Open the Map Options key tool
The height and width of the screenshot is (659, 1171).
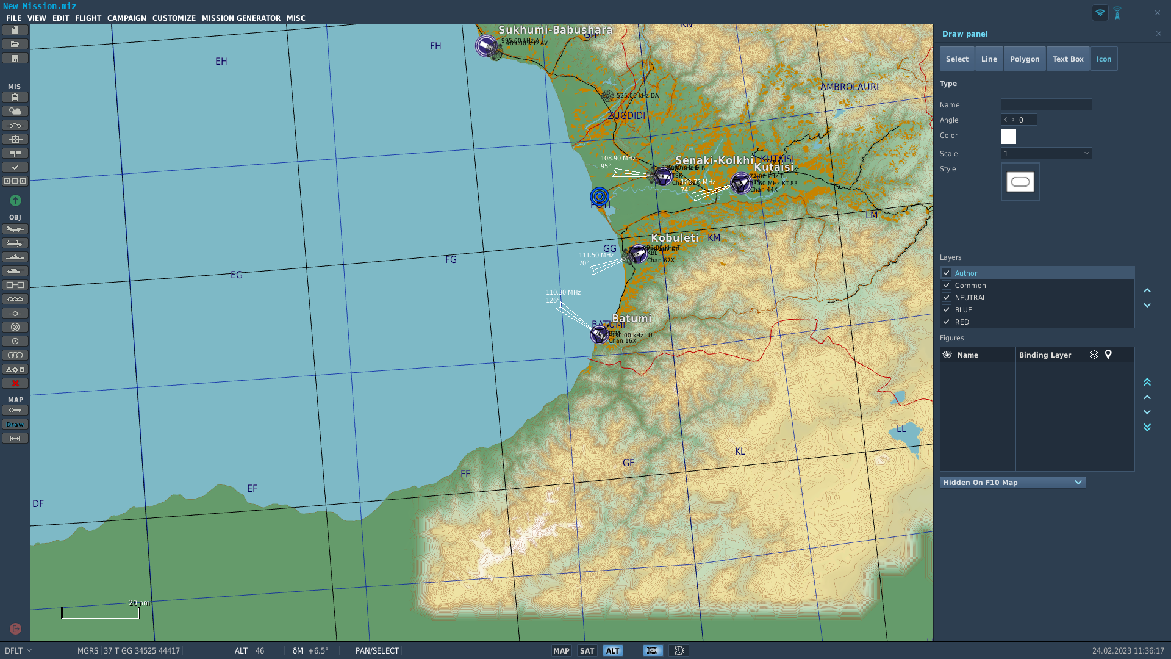(x=15, y=410)
